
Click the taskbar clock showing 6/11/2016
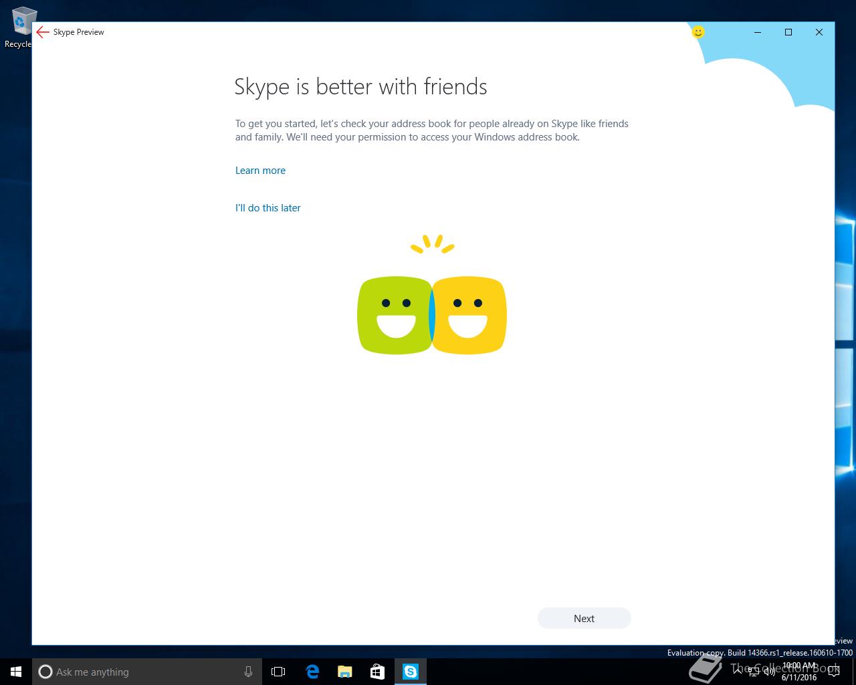[x=799, y=672]
